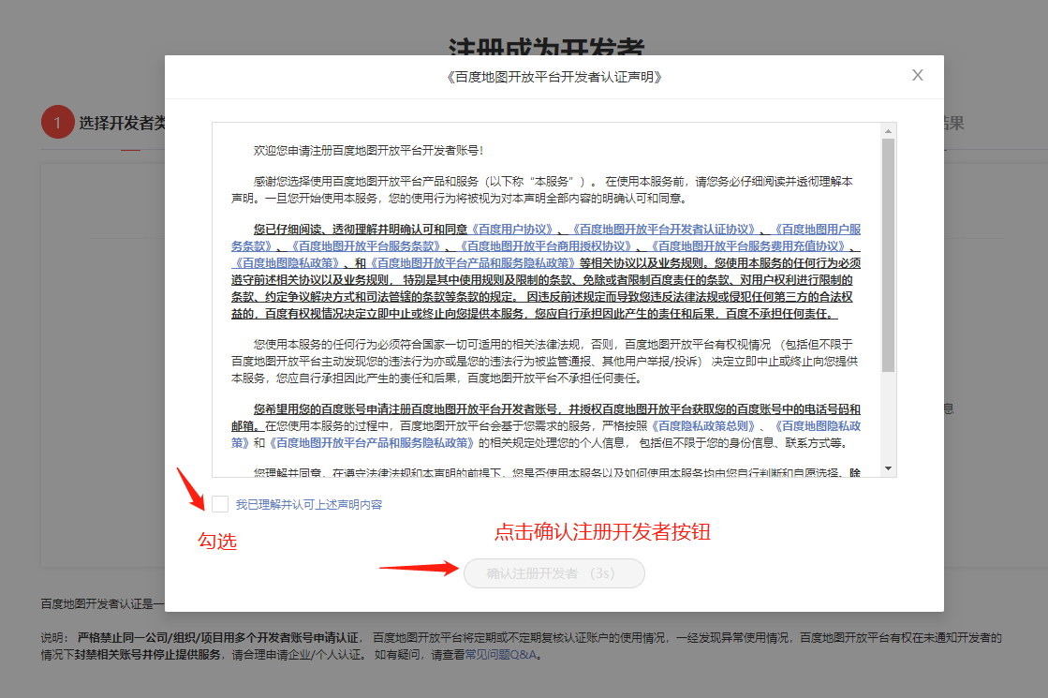Click the 确认注册开发者 button
The image size is (1048, 698).
[x=554, y=573]
